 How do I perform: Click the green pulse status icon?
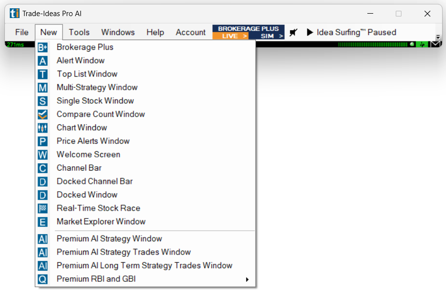(422, 44)
